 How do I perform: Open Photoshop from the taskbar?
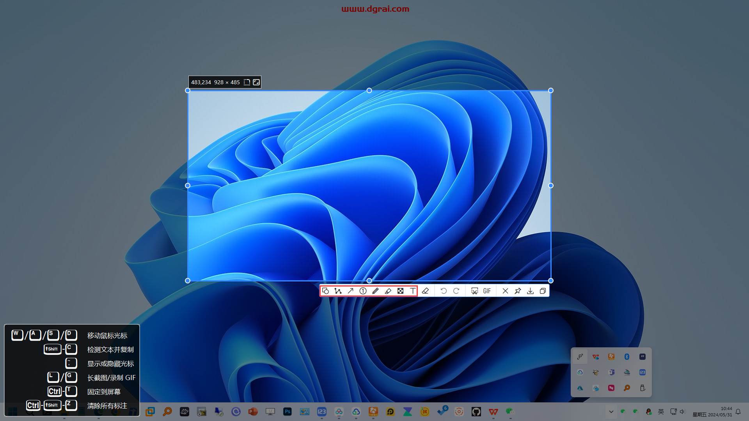click(288, 412)
